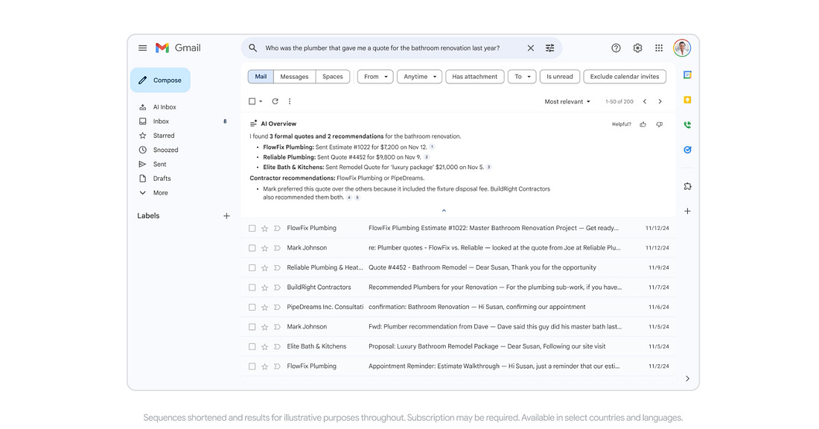819x429 pixels.
Task: Open the Support help icon
Action: [x=616, y=48]
